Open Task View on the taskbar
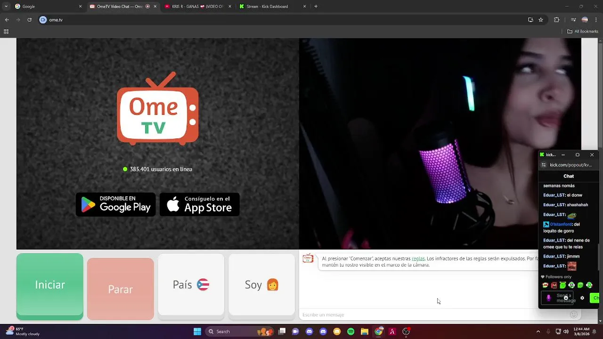Viewport: 603px width, 339px height. click(x=282, y=331)
